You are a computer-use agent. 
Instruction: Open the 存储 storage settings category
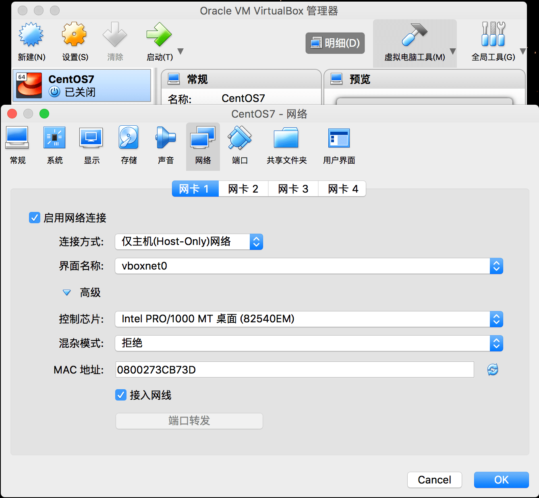129,145
